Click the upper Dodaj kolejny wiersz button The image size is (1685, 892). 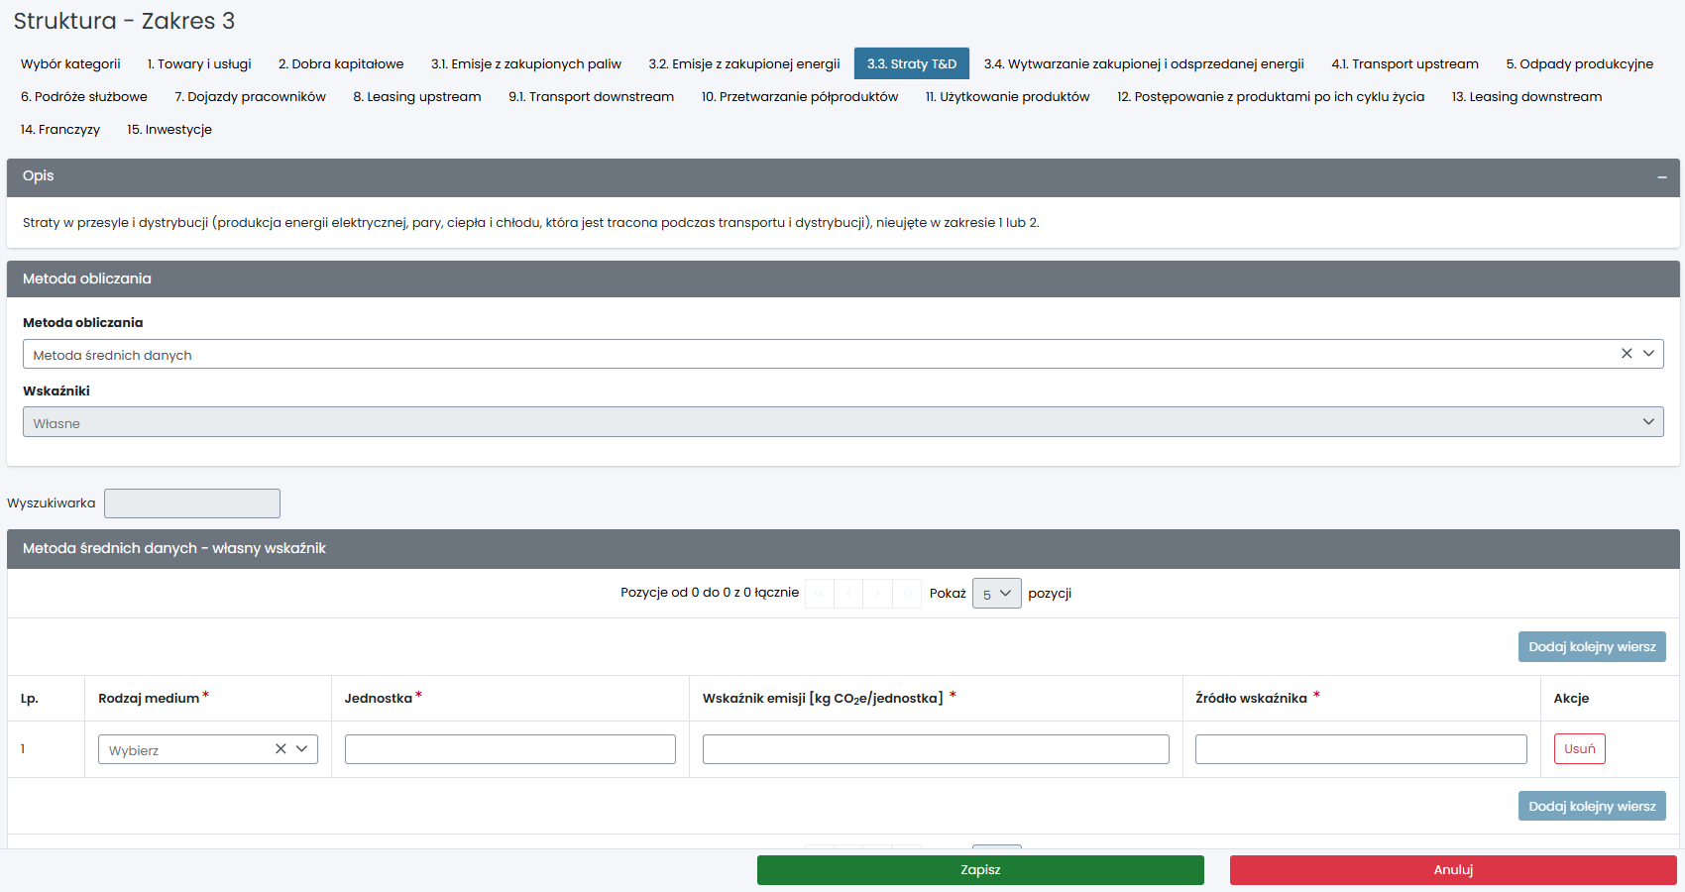click(1591, 647)
